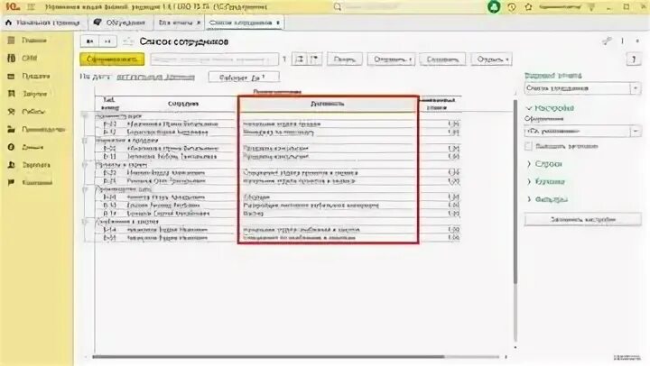650x366 pixels.
Task: Click the search magnifier in title bar
Action: click(338, 7)
